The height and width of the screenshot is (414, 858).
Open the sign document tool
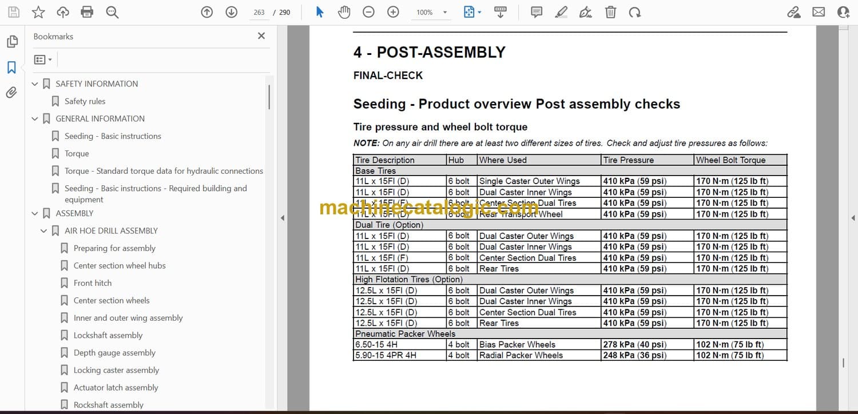click(586, 12)
